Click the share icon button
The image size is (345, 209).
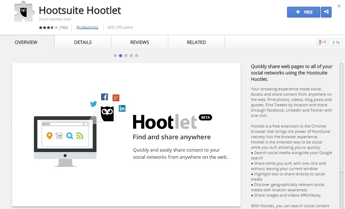tap(326, 12)
